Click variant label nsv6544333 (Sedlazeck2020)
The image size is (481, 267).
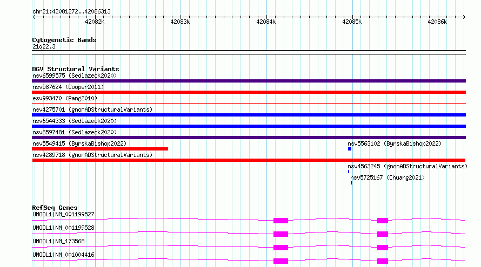click(x=75, y=121)
